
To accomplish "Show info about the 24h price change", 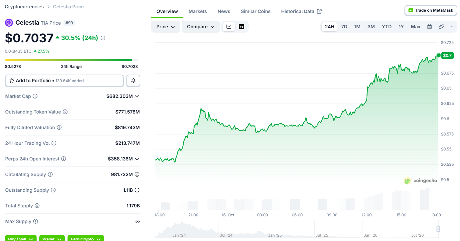I will click(103, 38).
